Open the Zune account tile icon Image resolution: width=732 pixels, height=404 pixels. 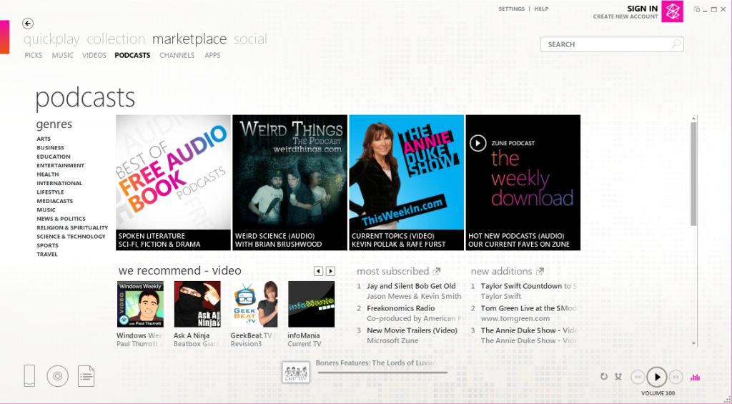pyautogui.click(x=672, y=11)
